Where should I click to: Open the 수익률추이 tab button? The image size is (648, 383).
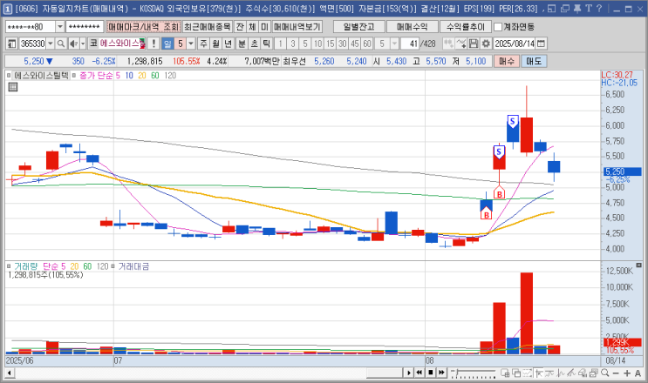466,27
